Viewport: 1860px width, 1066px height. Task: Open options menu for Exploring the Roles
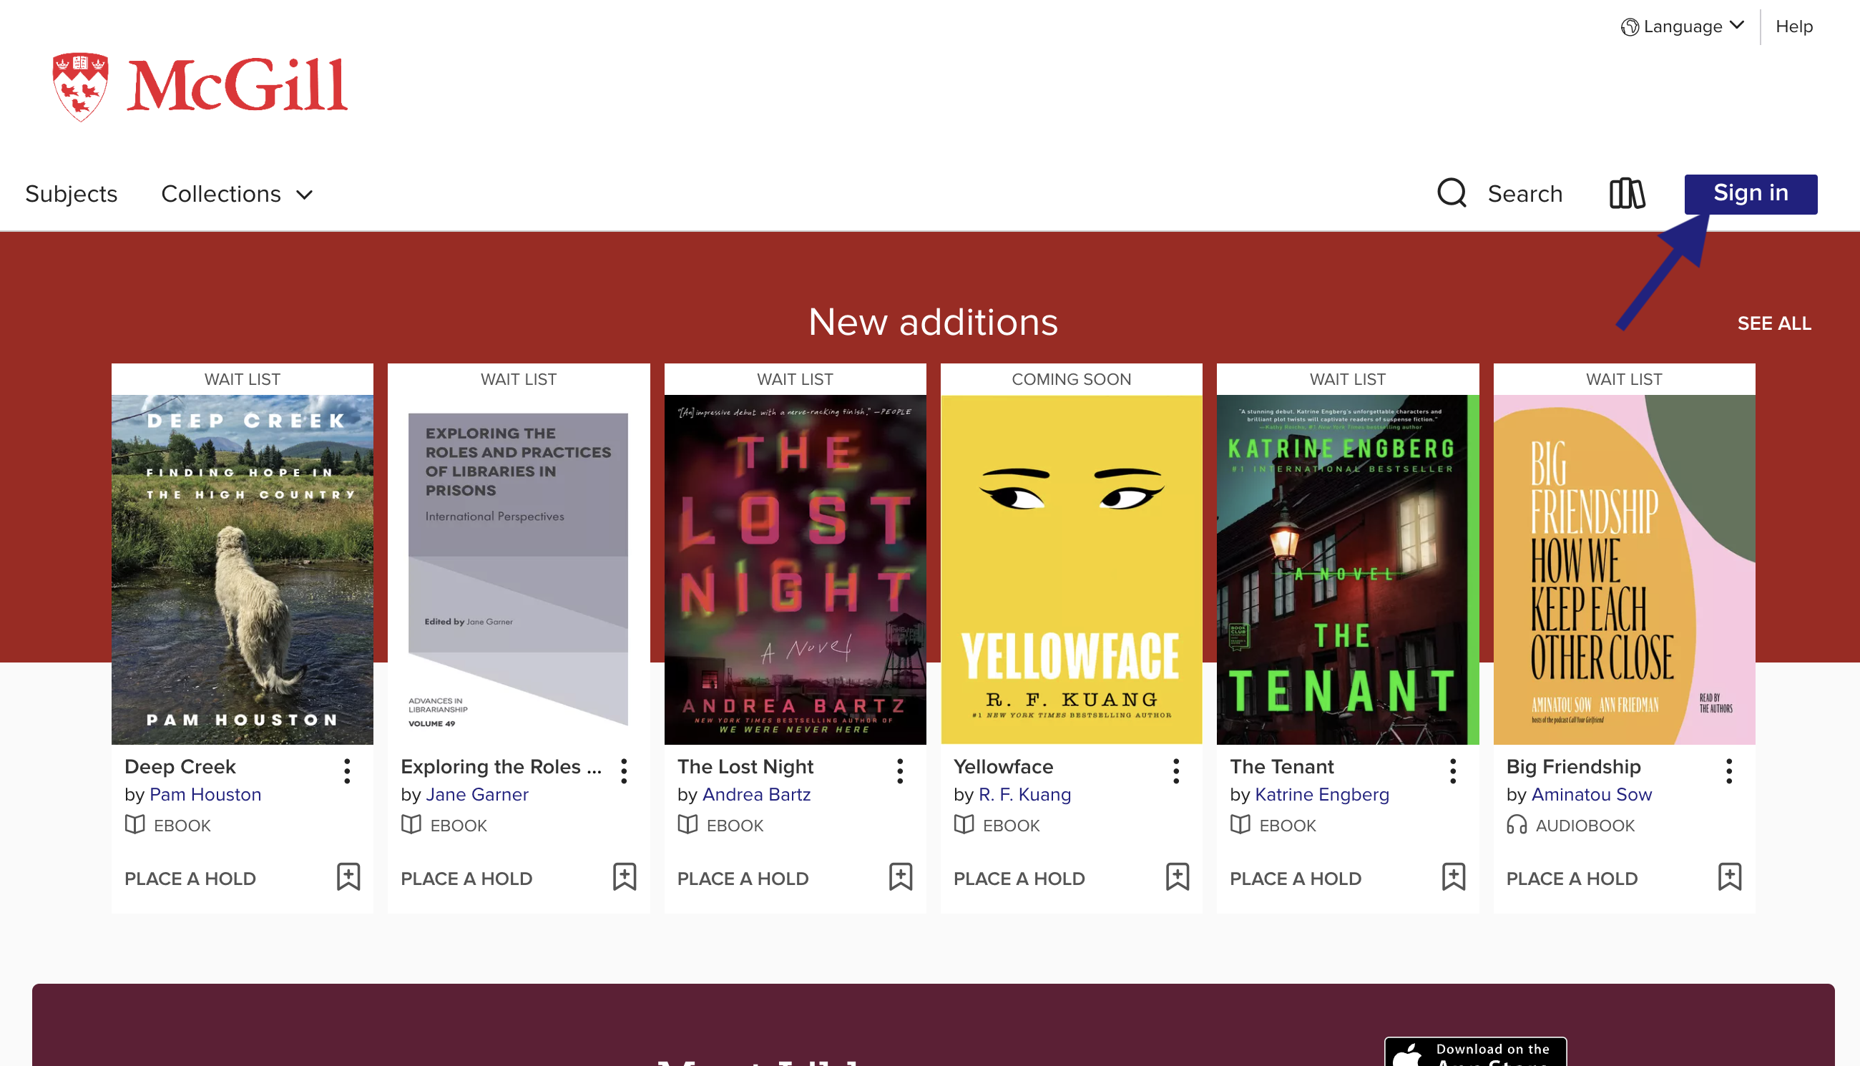(x=624, y=771)
